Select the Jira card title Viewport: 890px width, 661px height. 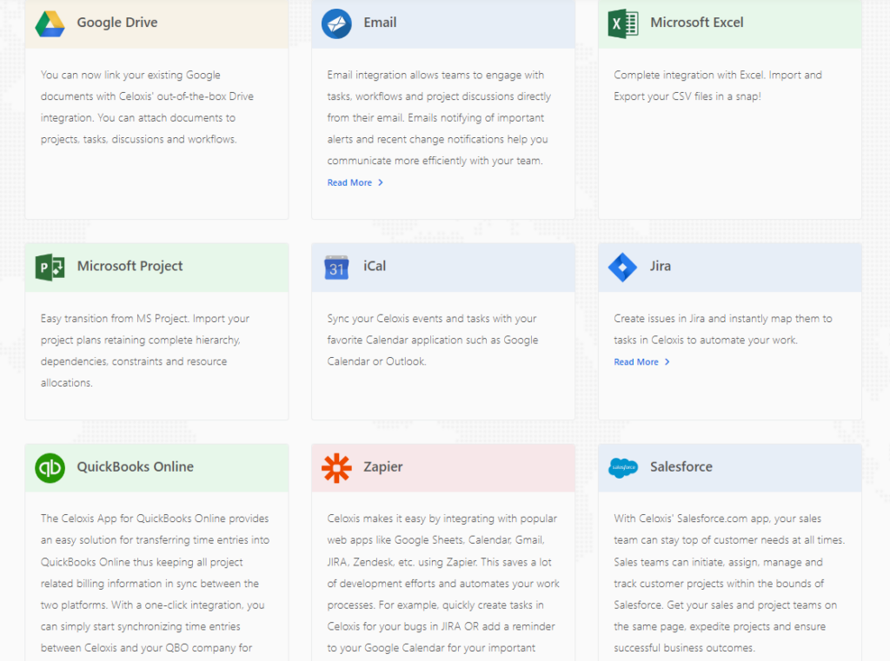661,266
